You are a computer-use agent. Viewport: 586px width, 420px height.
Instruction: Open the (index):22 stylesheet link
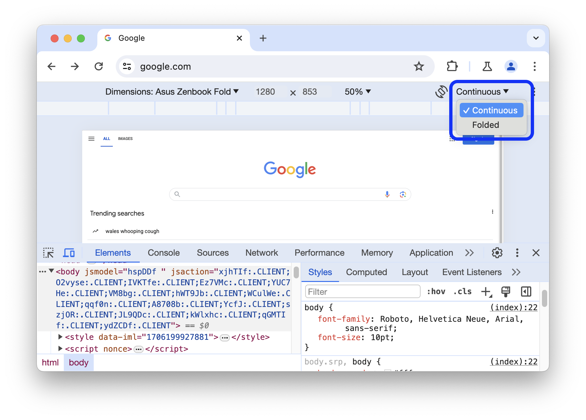pos(513,307)
